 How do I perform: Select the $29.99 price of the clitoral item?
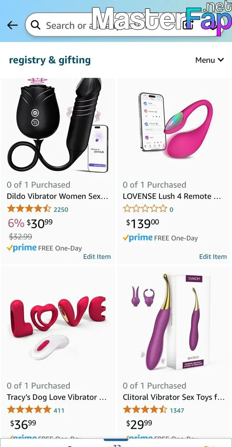139,425
